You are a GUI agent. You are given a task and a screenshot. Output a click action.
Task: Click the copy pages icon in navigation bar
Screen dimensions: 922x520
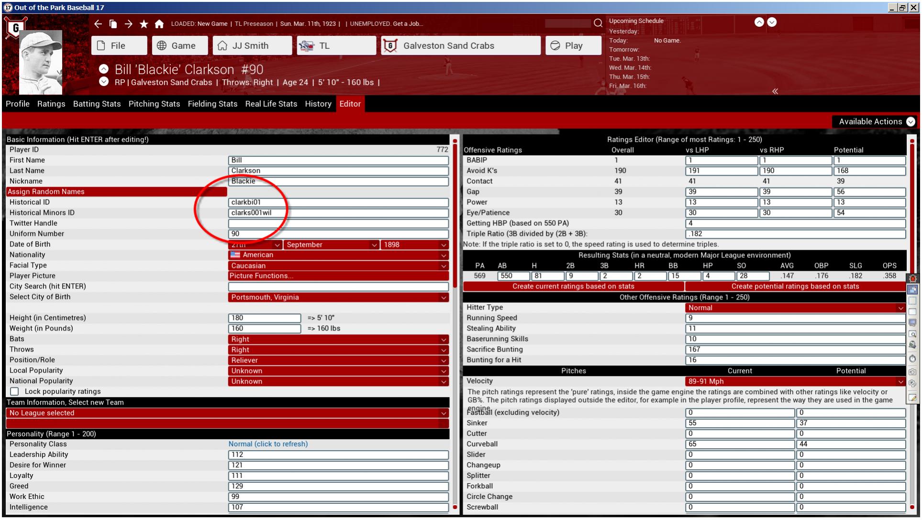pos(113,24)
